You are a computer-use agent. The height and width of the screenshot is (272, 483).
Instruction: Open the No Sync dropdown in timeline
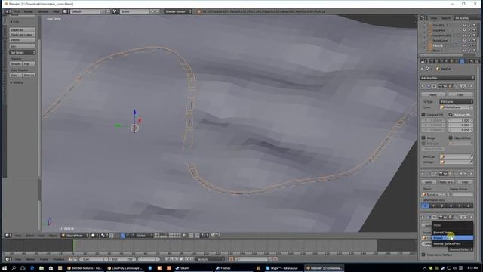pyautogui.click(x=210, y=259)
